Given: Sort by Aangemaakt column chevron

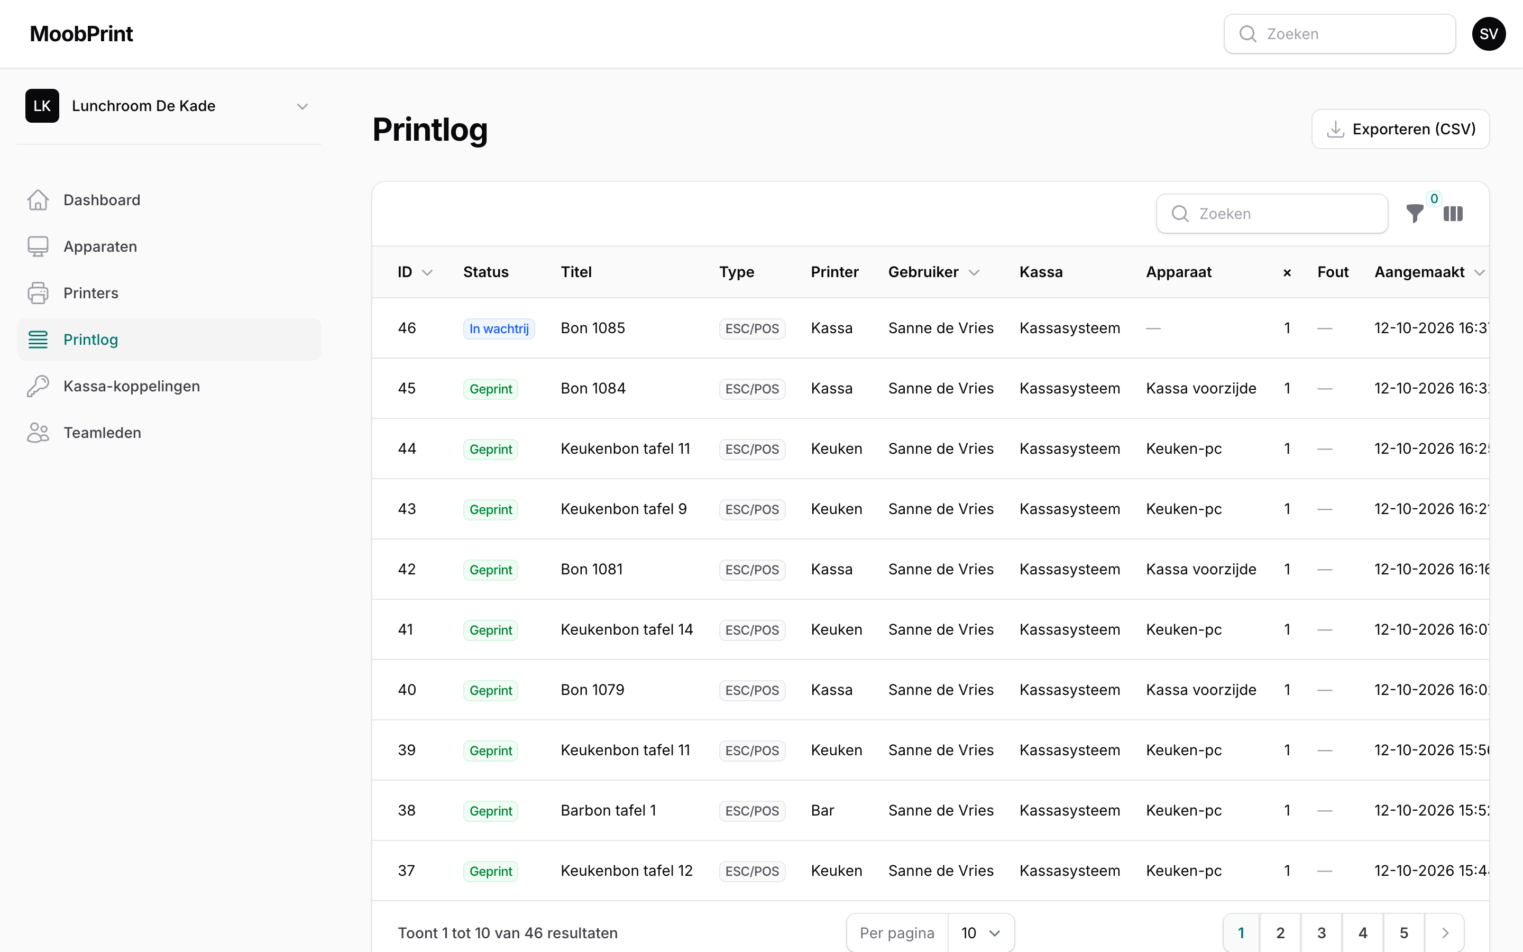Looking at the screenshot, I should click(1480, 272).
